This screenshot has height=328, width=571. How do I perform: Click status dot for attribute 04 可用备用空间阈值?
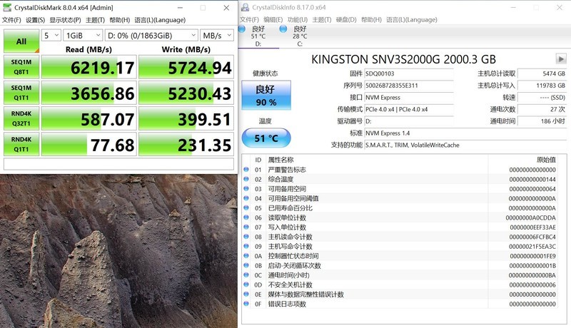click(246, 198)
